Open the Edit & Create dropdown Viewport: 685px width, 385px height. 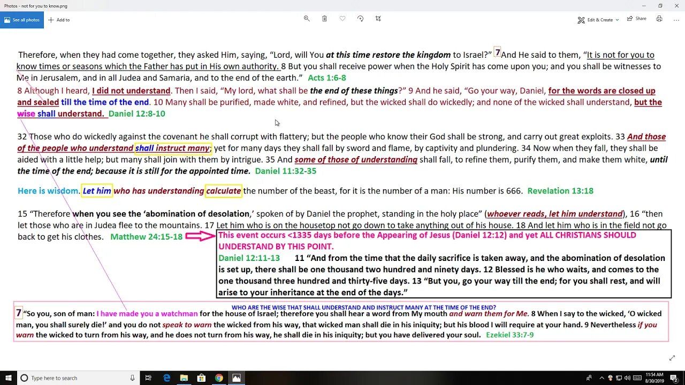tap(598, 20)
